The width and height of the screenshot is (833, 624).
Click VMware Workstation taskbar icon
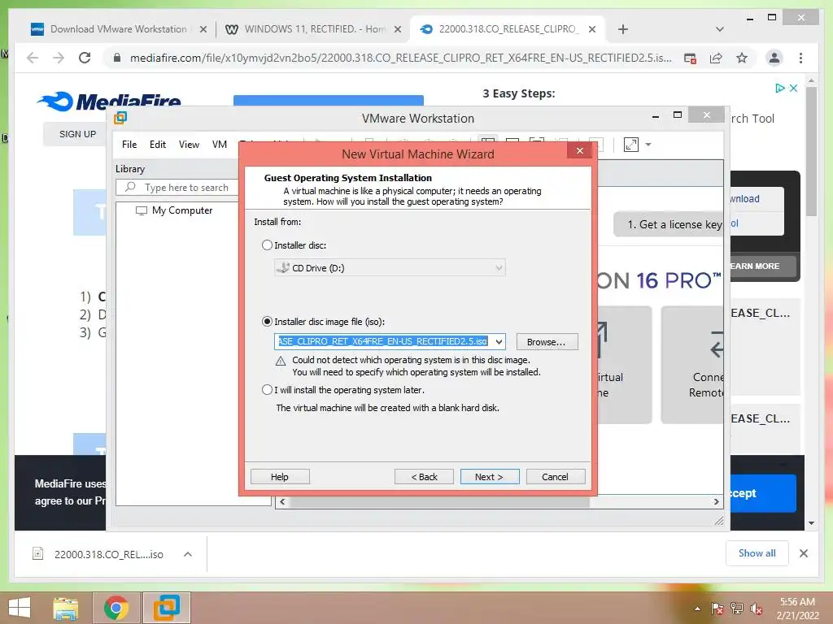(x=166, y=608)
